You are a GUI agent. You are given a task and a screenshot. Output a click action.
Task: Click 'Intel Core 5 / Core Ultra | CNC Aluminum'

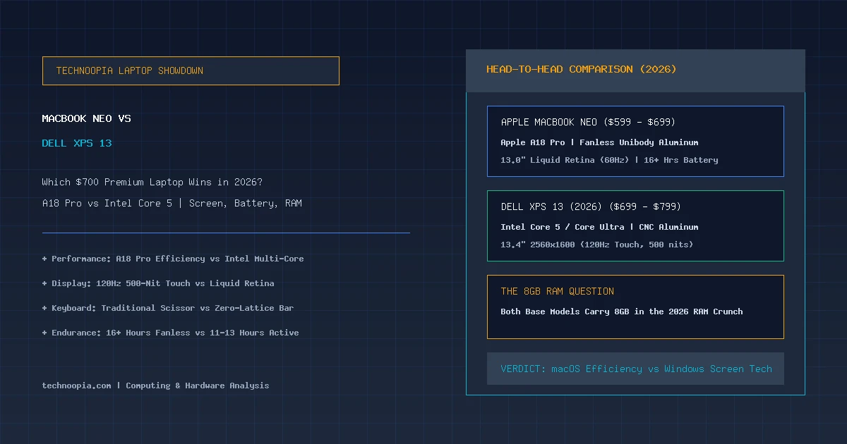(599, 227)
